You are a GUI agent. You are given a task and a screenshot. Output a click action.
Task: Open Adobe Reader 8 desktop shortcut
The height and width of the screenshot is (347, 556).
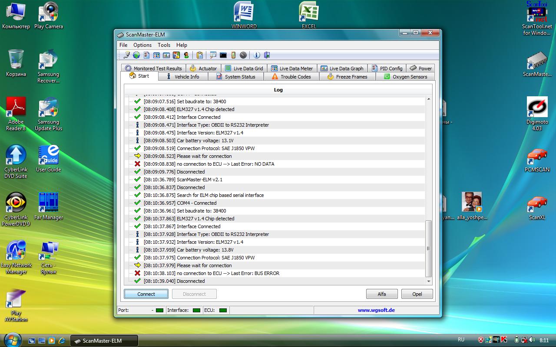[16, 114]
